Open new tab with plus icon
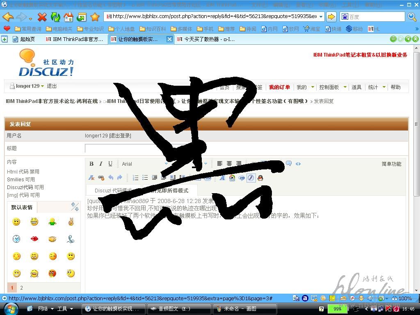420x315 pixels. pos(4,39)
